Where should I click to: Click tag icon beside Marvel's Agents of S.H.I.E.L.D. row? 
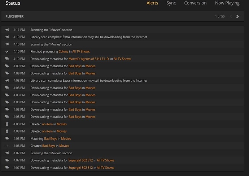tap(7, 59)
